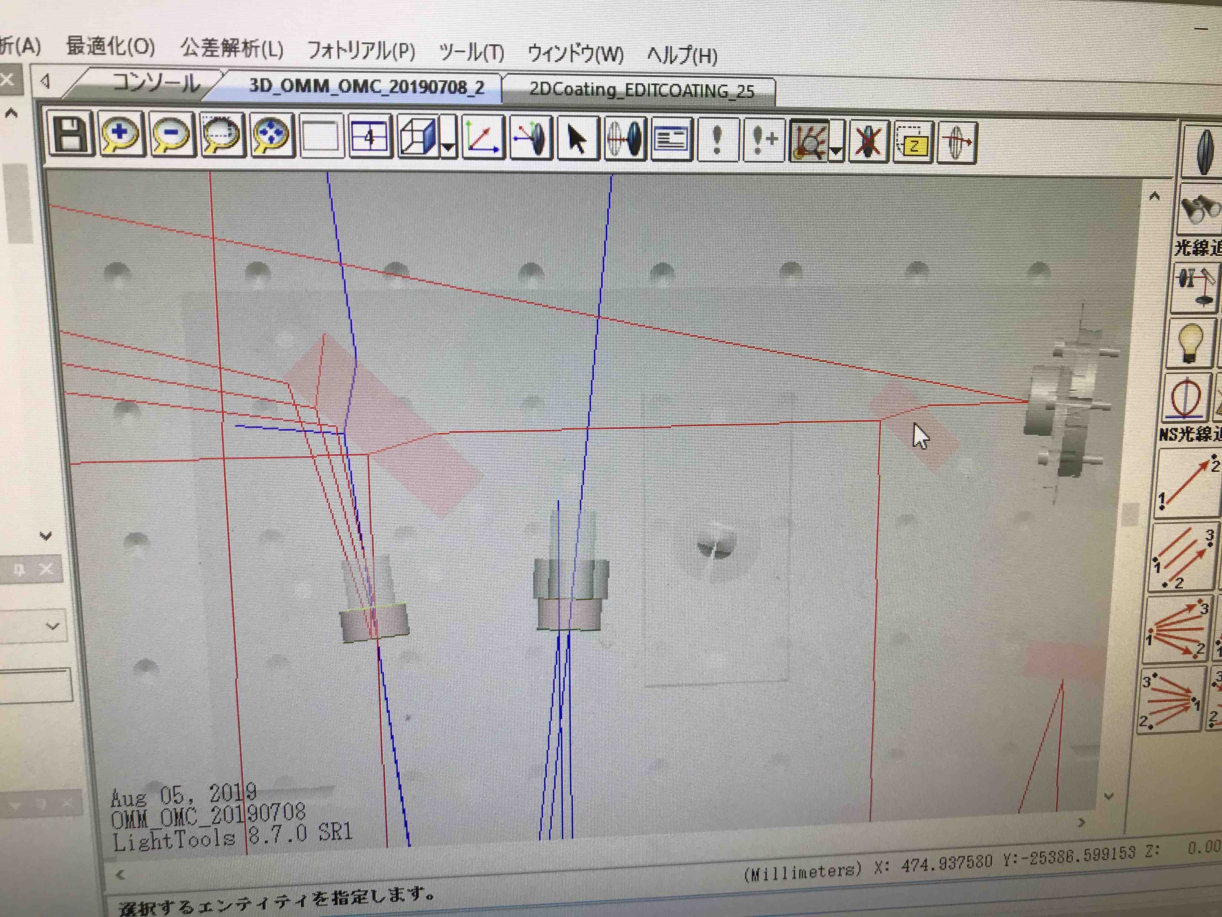The height and width of the screenshot is (917, 1222).
Task: Open the 最適化(O) menu
Action: [111, 46]
